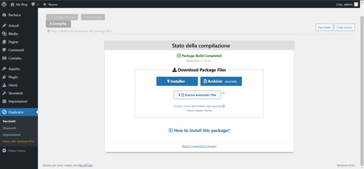Click Ciao, admin account menu
This screenshot has width=364, height=169.
click(347, 4)
